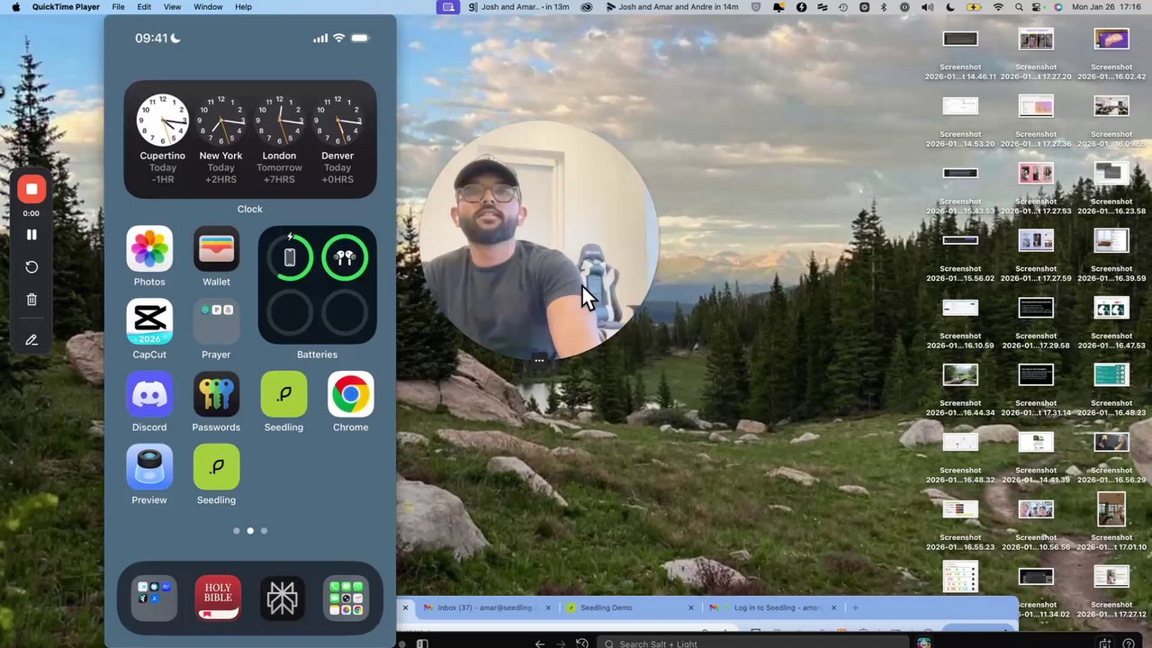This screenshot has width=1152, height=648.
Task: Open Seedling app beside Chrome
Action: point(283,394)
